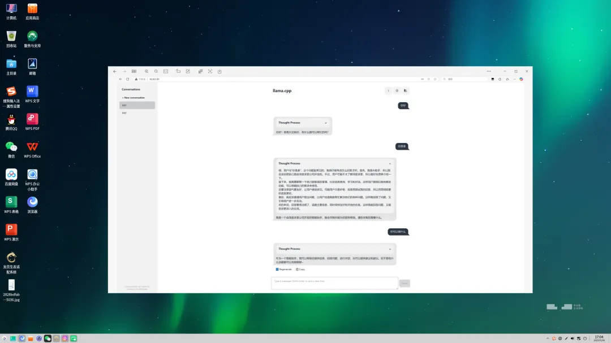The height and width of the screenshot is (343, 611).
Task: Toggle the last Thought Process chevron
Action: pos(390,249)
